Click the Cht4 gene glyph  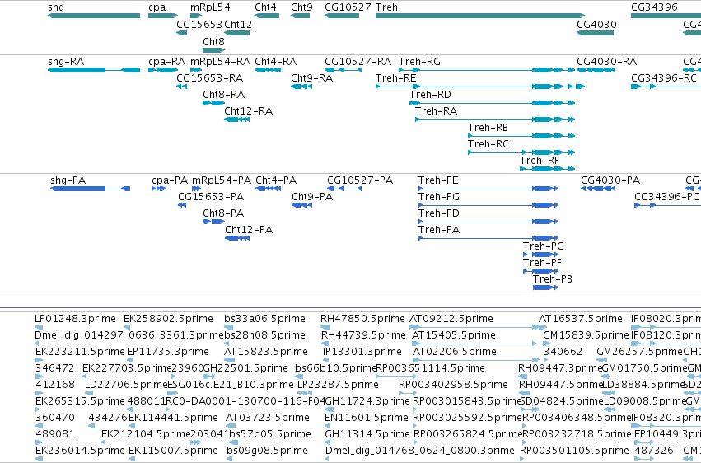[x=267, y=16]
